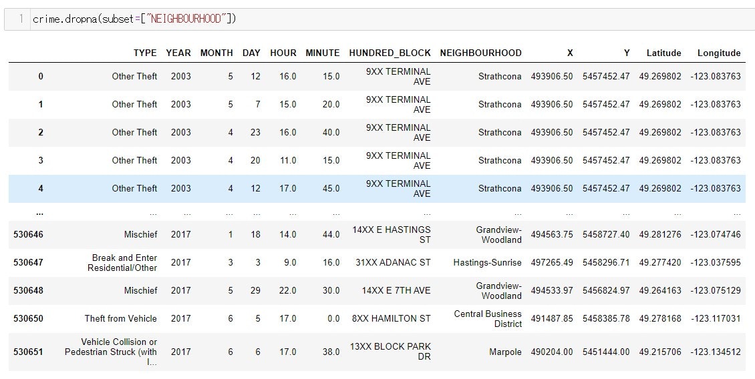This screenshot has height=379, width=755.
Task: Select the NEIGHBOURHOOD column header
Action: point(480,53)
